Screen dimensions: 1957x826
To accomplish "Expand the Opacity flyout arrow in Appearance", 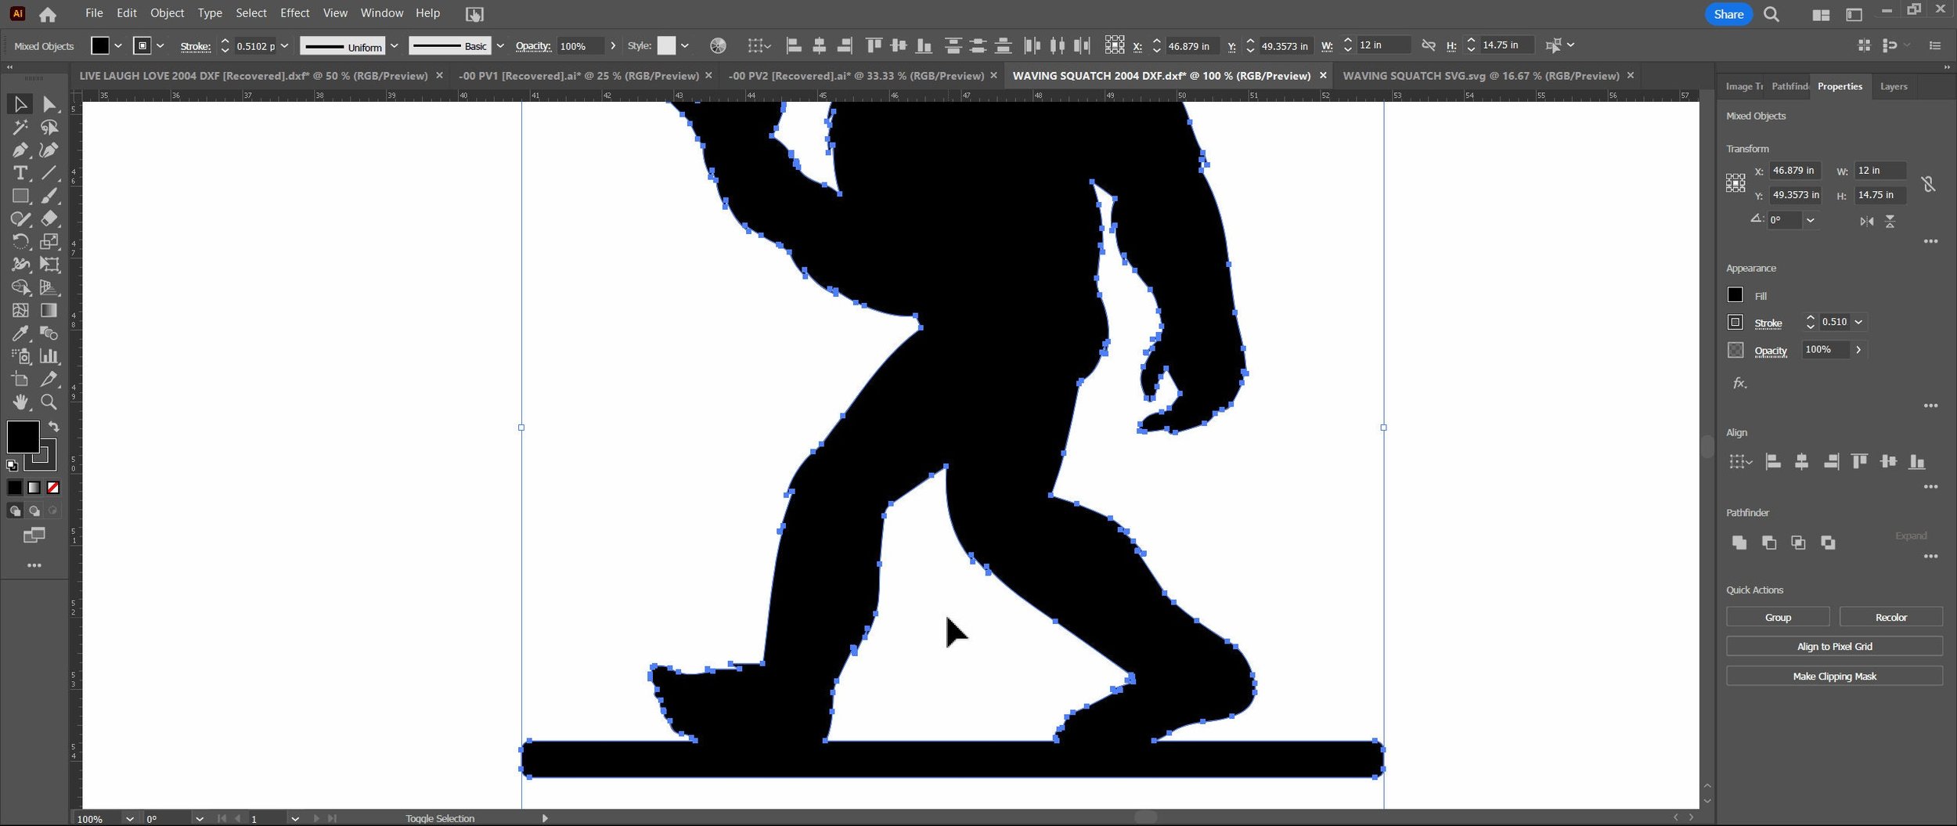I will [x=1858, y=350].
